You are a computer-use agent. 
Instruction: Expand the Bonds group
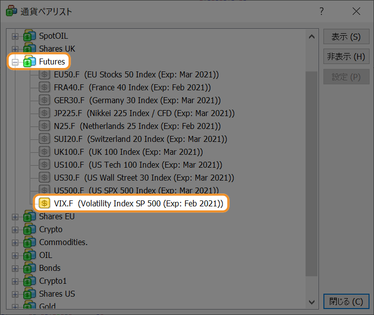[15, 268]
